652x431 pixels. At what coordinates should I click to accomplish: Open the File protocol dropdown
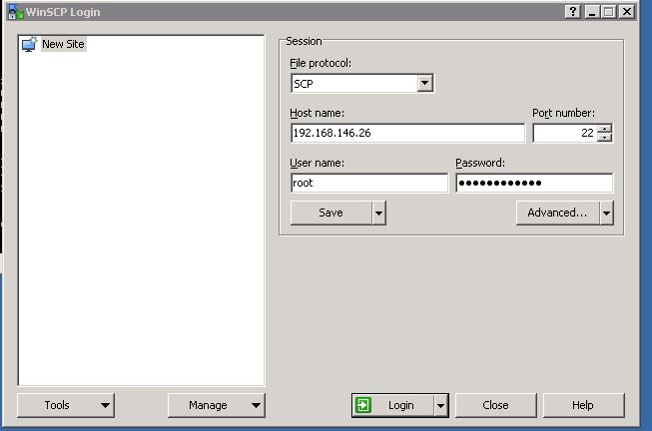point(424,83)
